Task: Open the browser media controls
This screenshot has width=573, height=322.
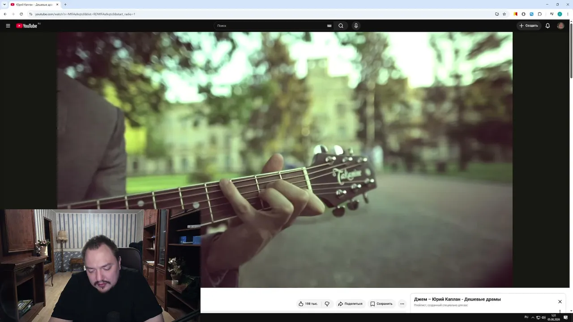Action: point(552,14)
